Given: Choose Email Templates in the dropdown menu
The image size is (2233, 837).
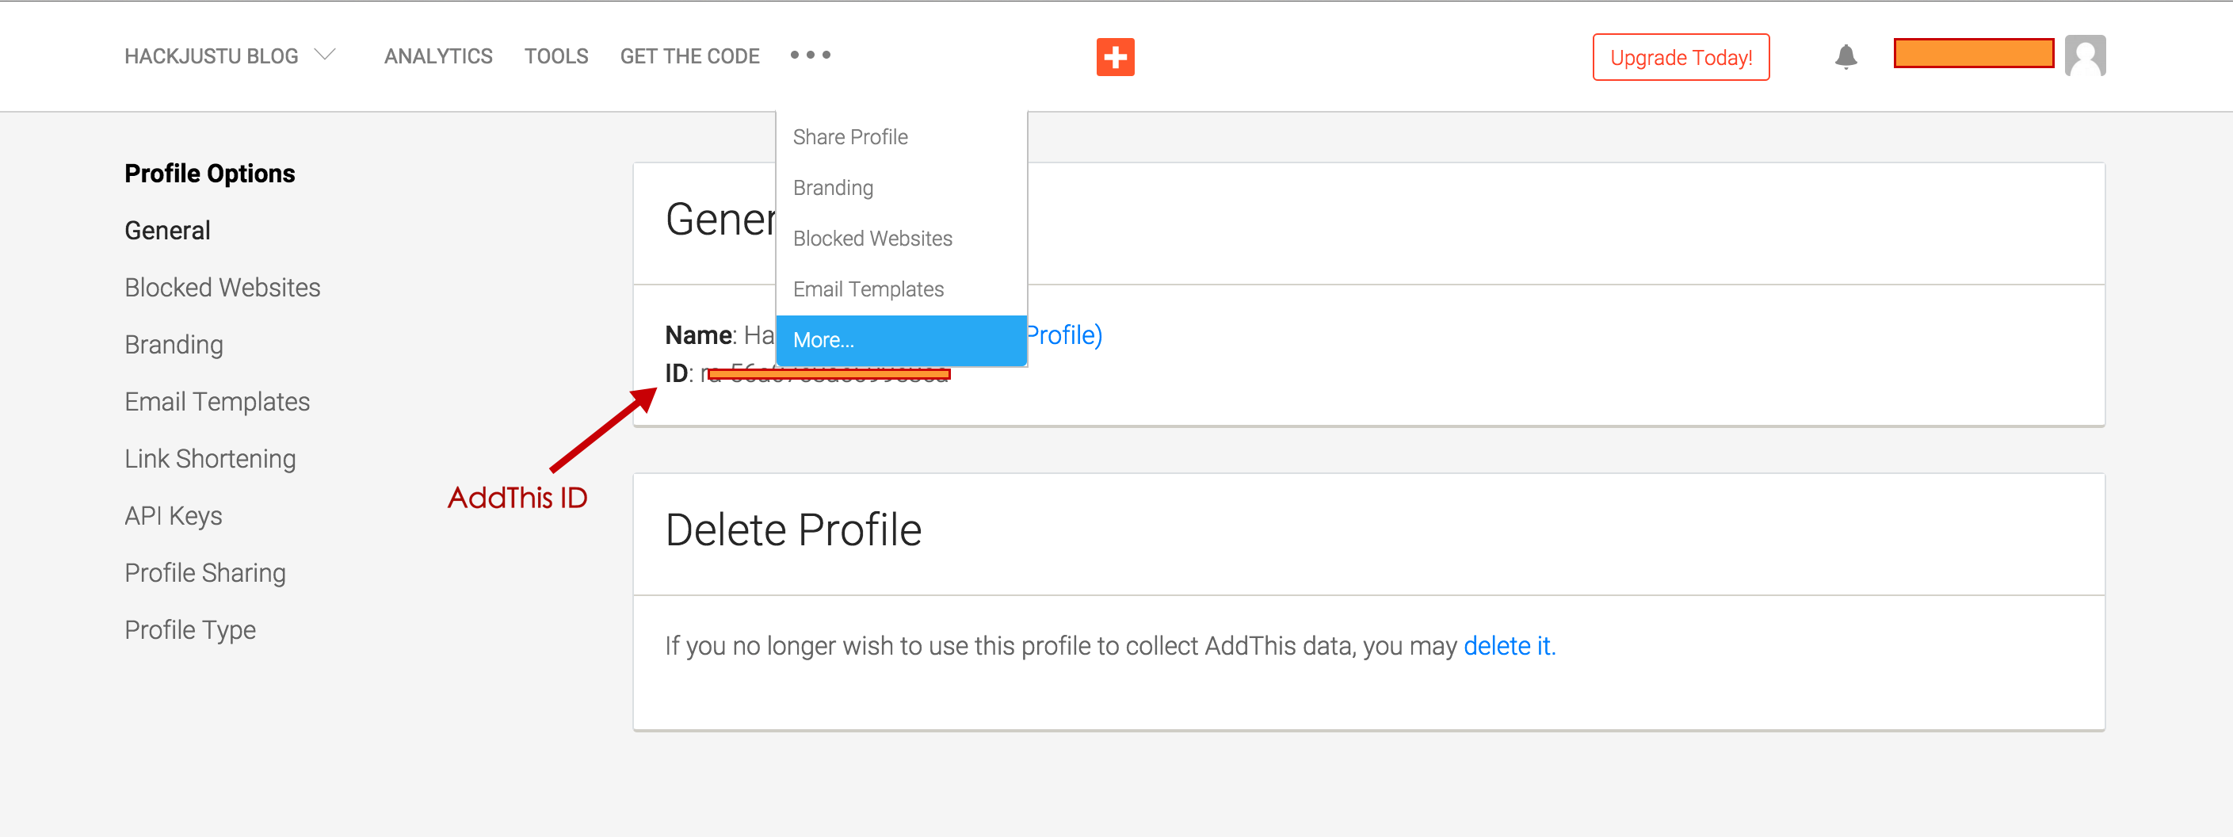Looking at the screenshot, I should (x=902, y=289).
